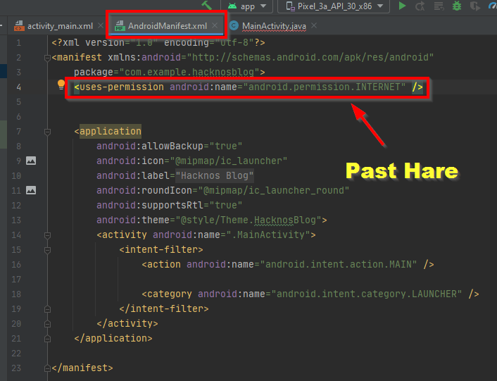Image resolution: width=497 pixels, height=381 pixels.
Task: Run the app with green play button
Action: 402,6
